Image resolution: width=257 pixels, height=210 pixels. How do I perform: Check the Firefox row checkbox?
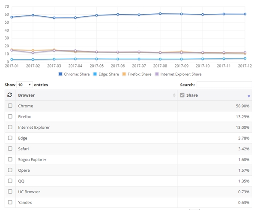(10, 116)
